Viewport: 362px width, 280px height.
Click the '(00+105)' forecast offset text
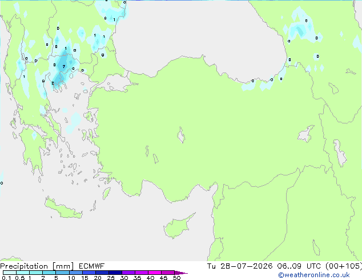coord(344,266)
